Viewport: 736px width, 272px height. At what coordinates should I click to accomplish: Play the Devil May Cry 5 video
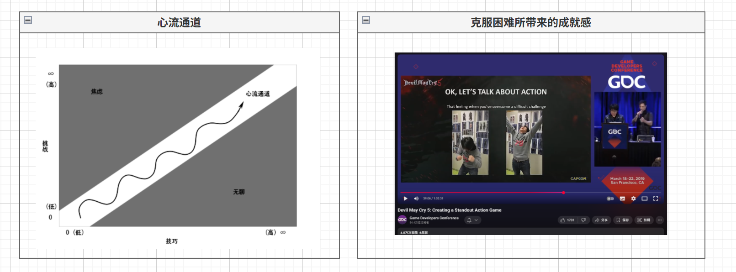click(x=405, y=199)
